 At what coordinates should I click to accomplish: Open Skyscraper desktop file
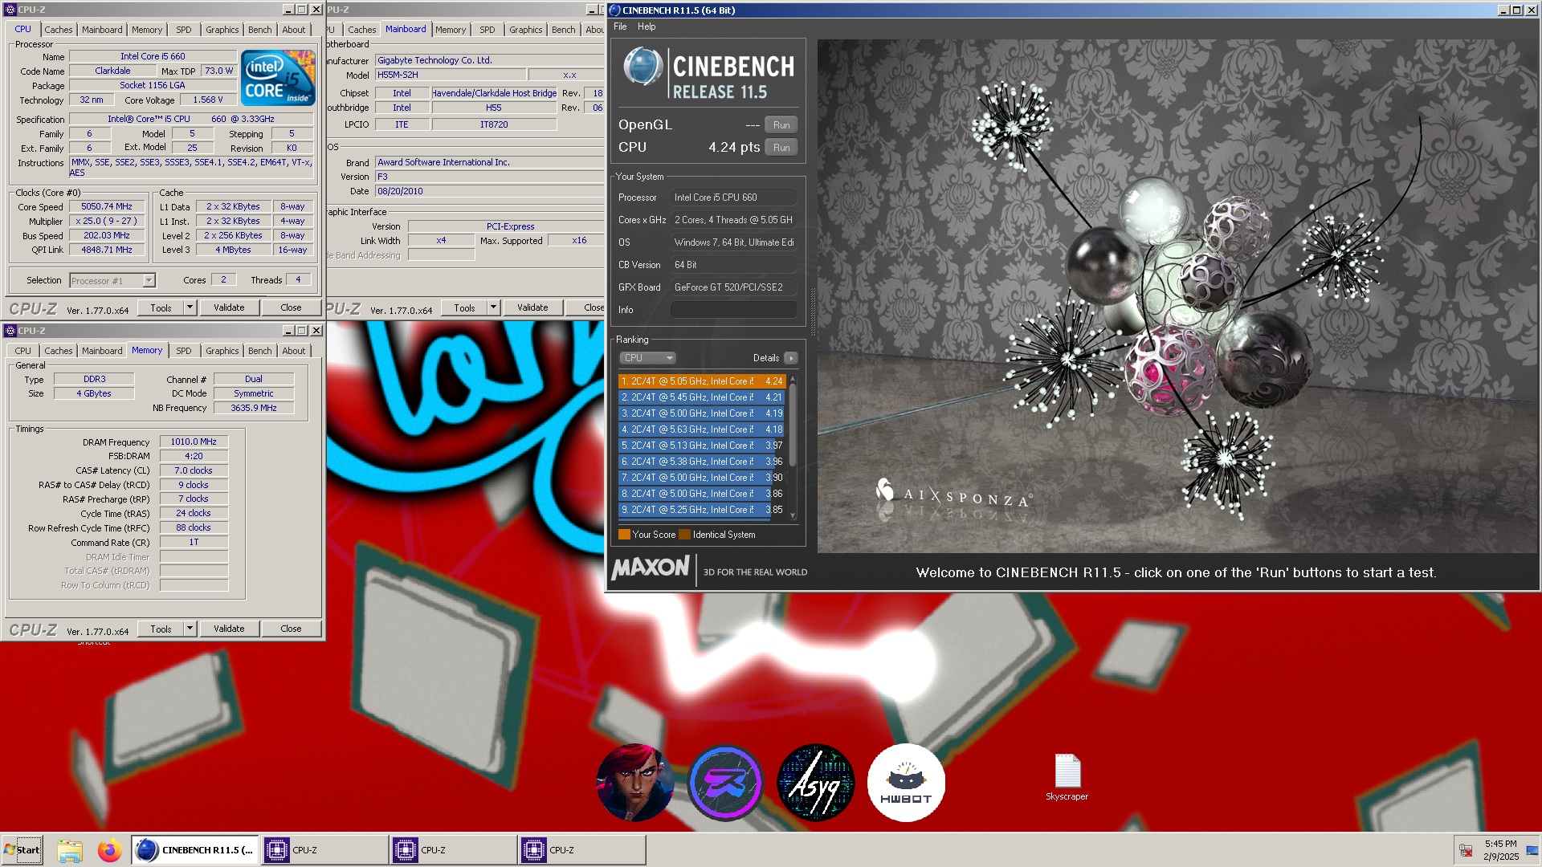(x=1067, y=777)
